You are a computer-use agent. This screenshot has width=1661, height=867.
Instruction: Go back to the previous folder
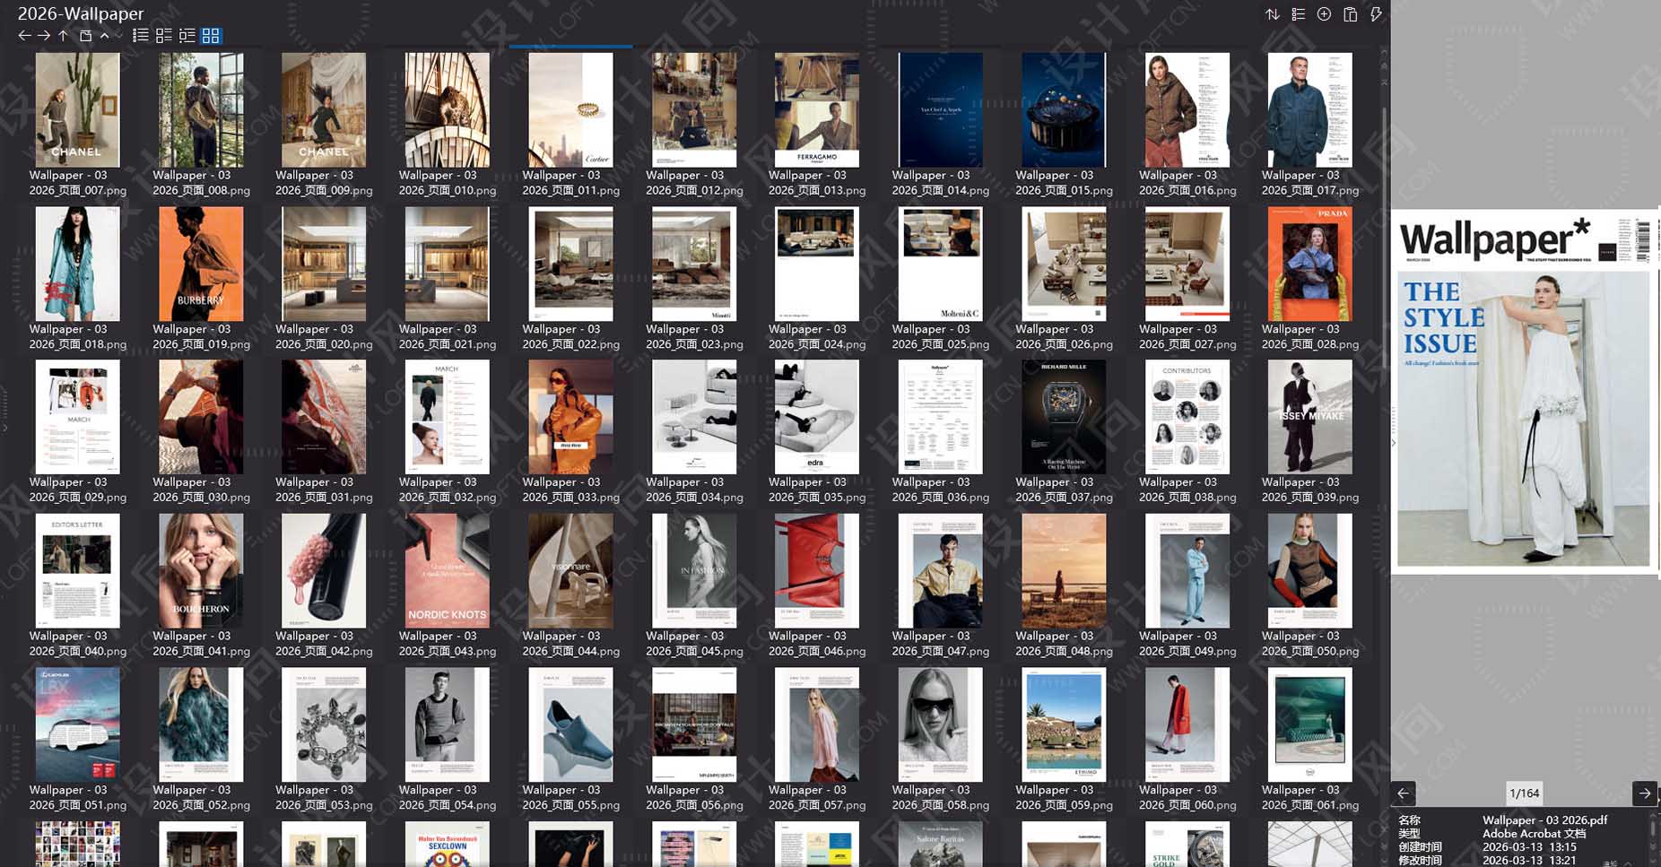24,36
